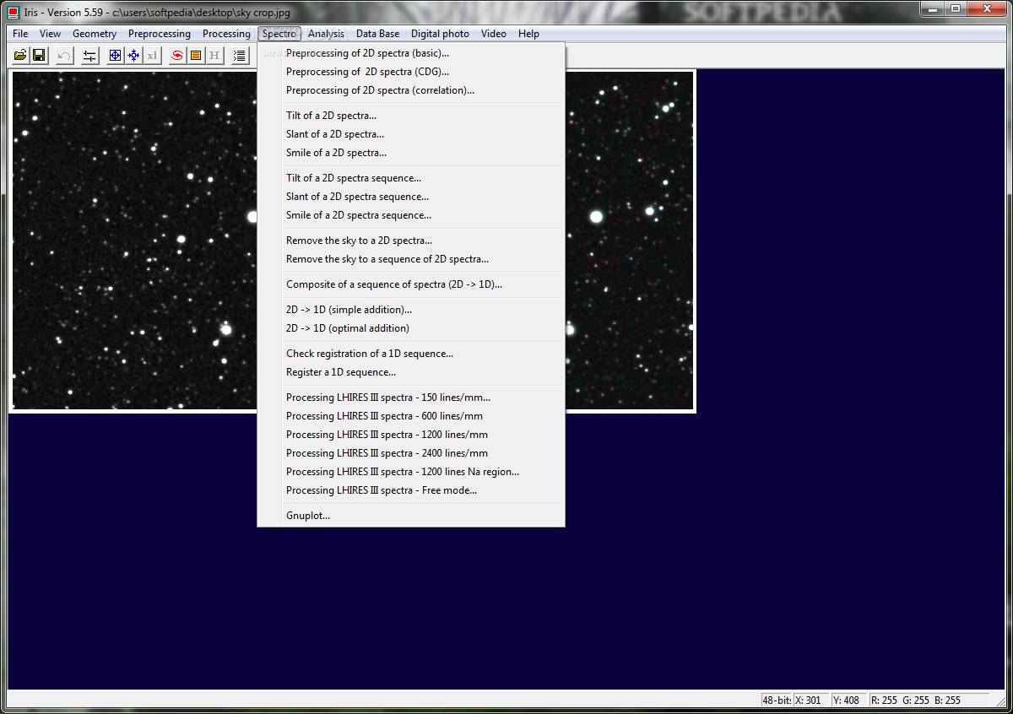
Task: Open Gnuplot from Spectro menu
Action: point(411,516)
